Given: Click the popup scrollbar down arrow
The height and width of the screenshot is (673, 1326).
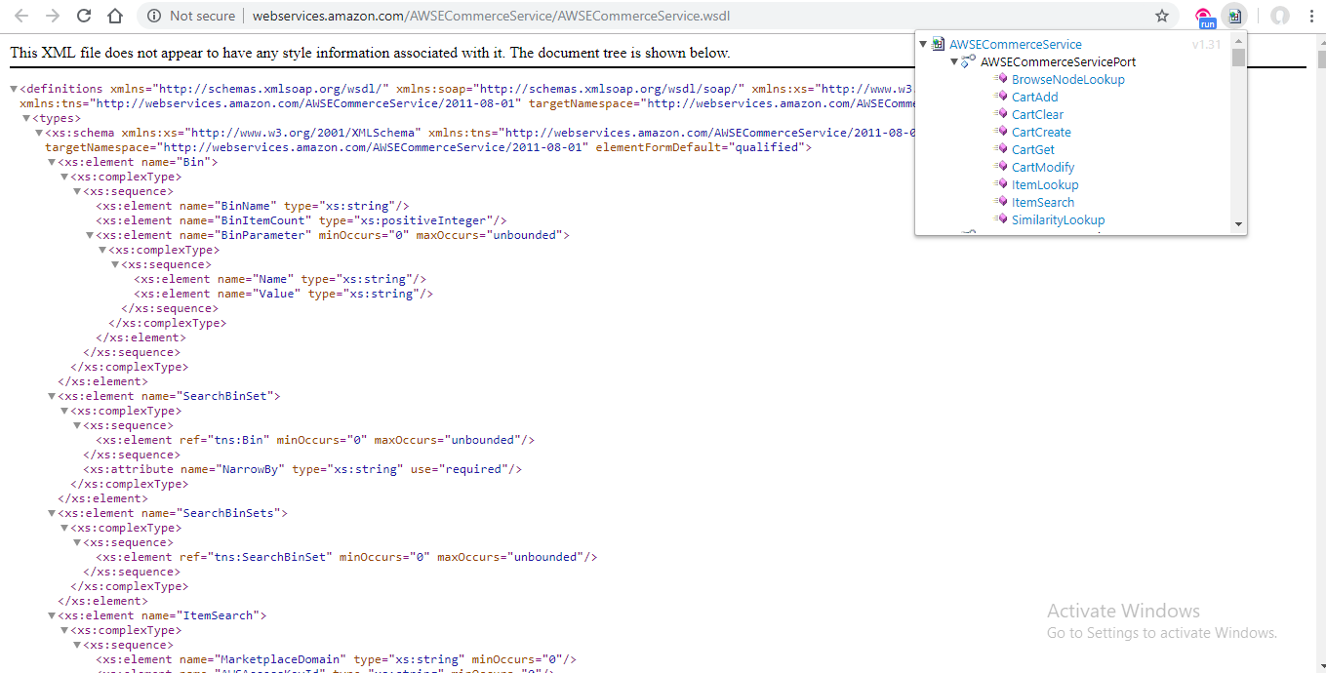Looking at the screenshot, I should (x=1239, y=225).
